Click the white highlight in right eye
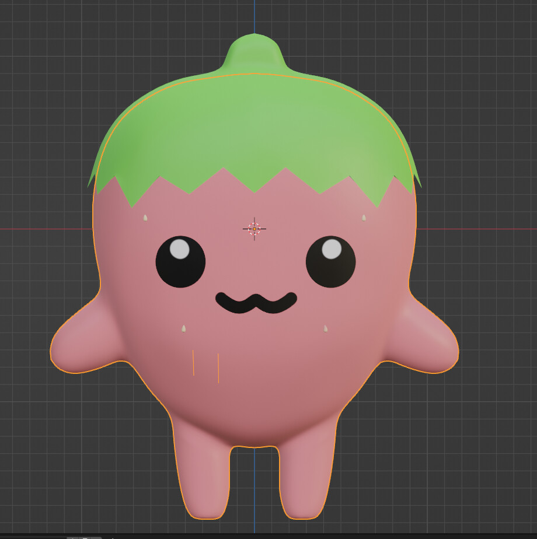This screenshot has height=539, width=537. pos(332,249)
